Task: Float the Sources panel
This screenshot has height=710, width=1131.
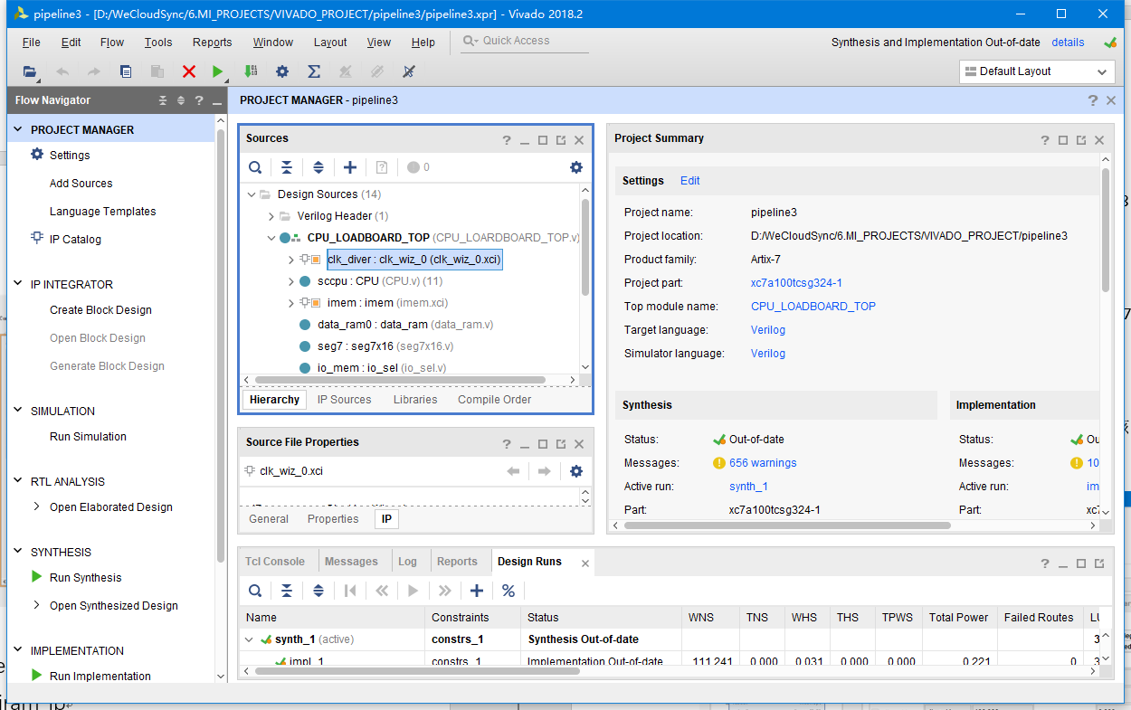Action: 561,140
